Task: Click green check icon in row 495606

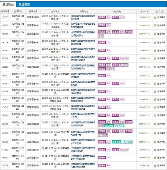Action: (155, 34)
